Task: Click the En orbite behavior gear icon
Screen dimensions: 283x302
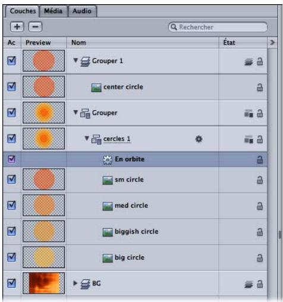Action: point(108,160)
